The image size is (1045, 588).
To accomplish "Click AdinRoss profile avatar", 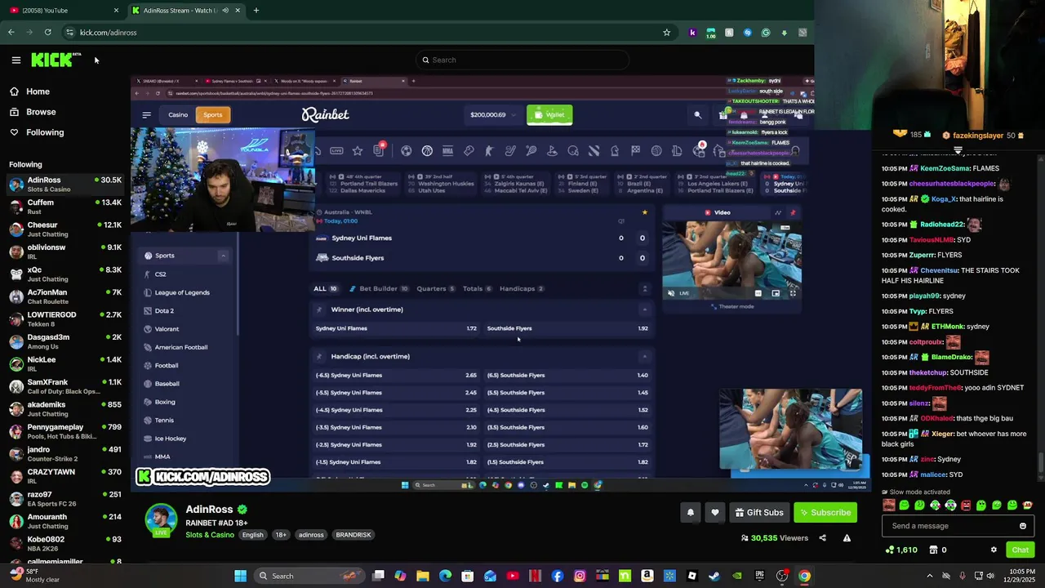I will 161,520.
